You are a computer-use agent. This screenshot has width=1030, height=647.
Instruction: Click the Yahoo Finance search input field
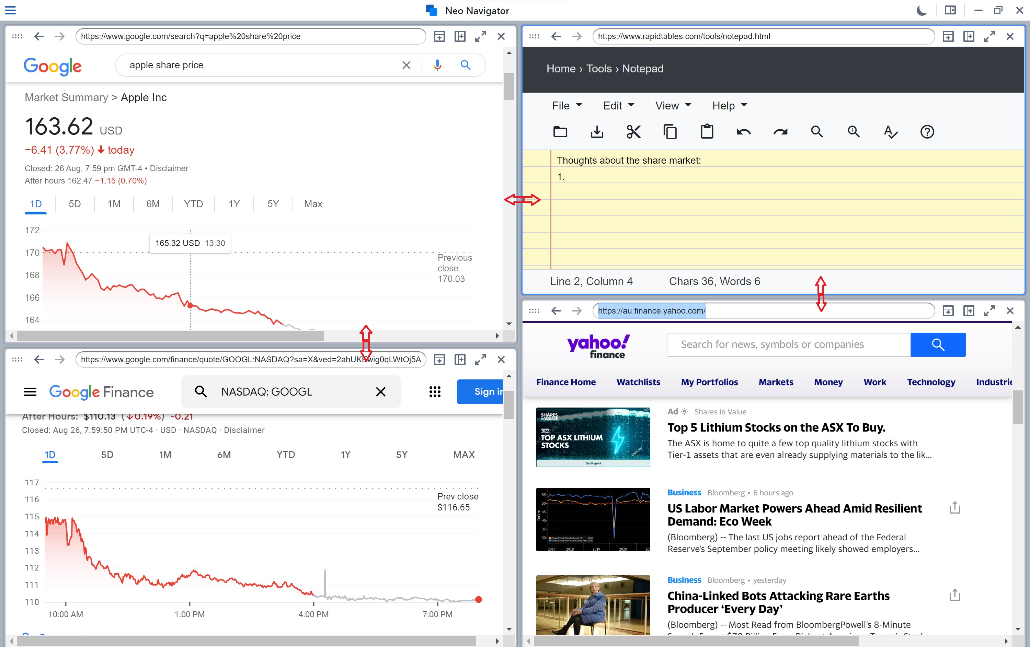788,344
